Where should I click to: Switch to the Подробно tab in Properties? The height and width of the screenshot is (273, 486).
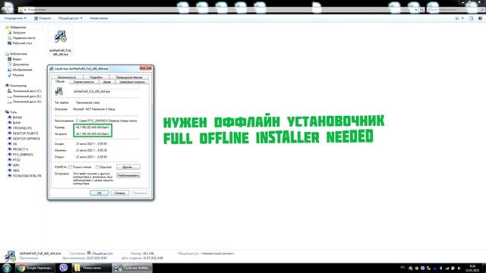[96, 77]
